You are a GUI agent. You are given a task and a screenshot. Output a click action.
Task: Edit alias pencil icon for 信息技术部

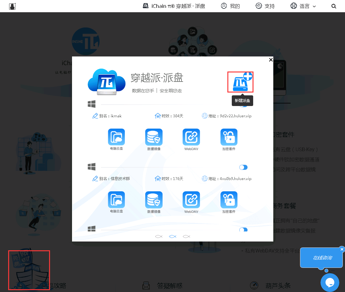[x=95, y=178]
